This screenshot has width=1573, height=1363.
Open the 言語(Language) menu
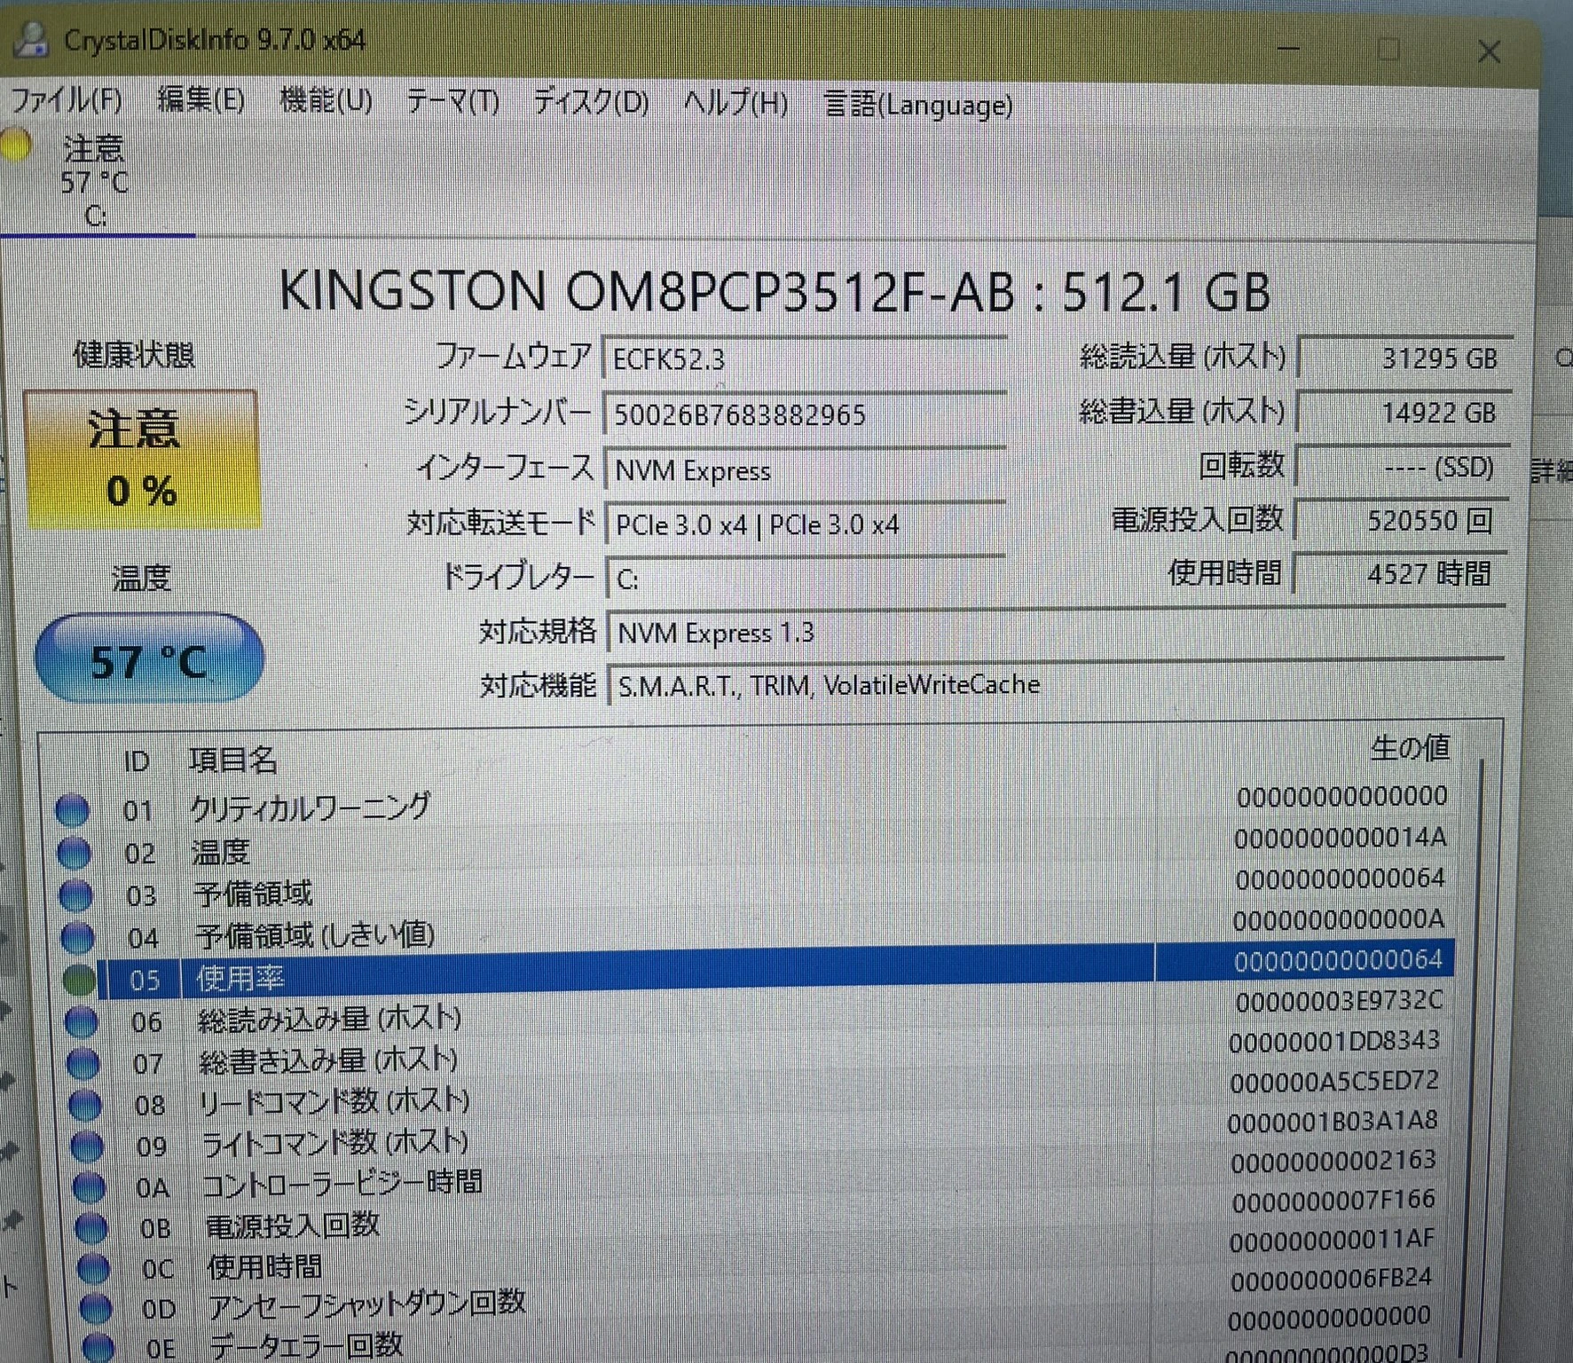918,106
